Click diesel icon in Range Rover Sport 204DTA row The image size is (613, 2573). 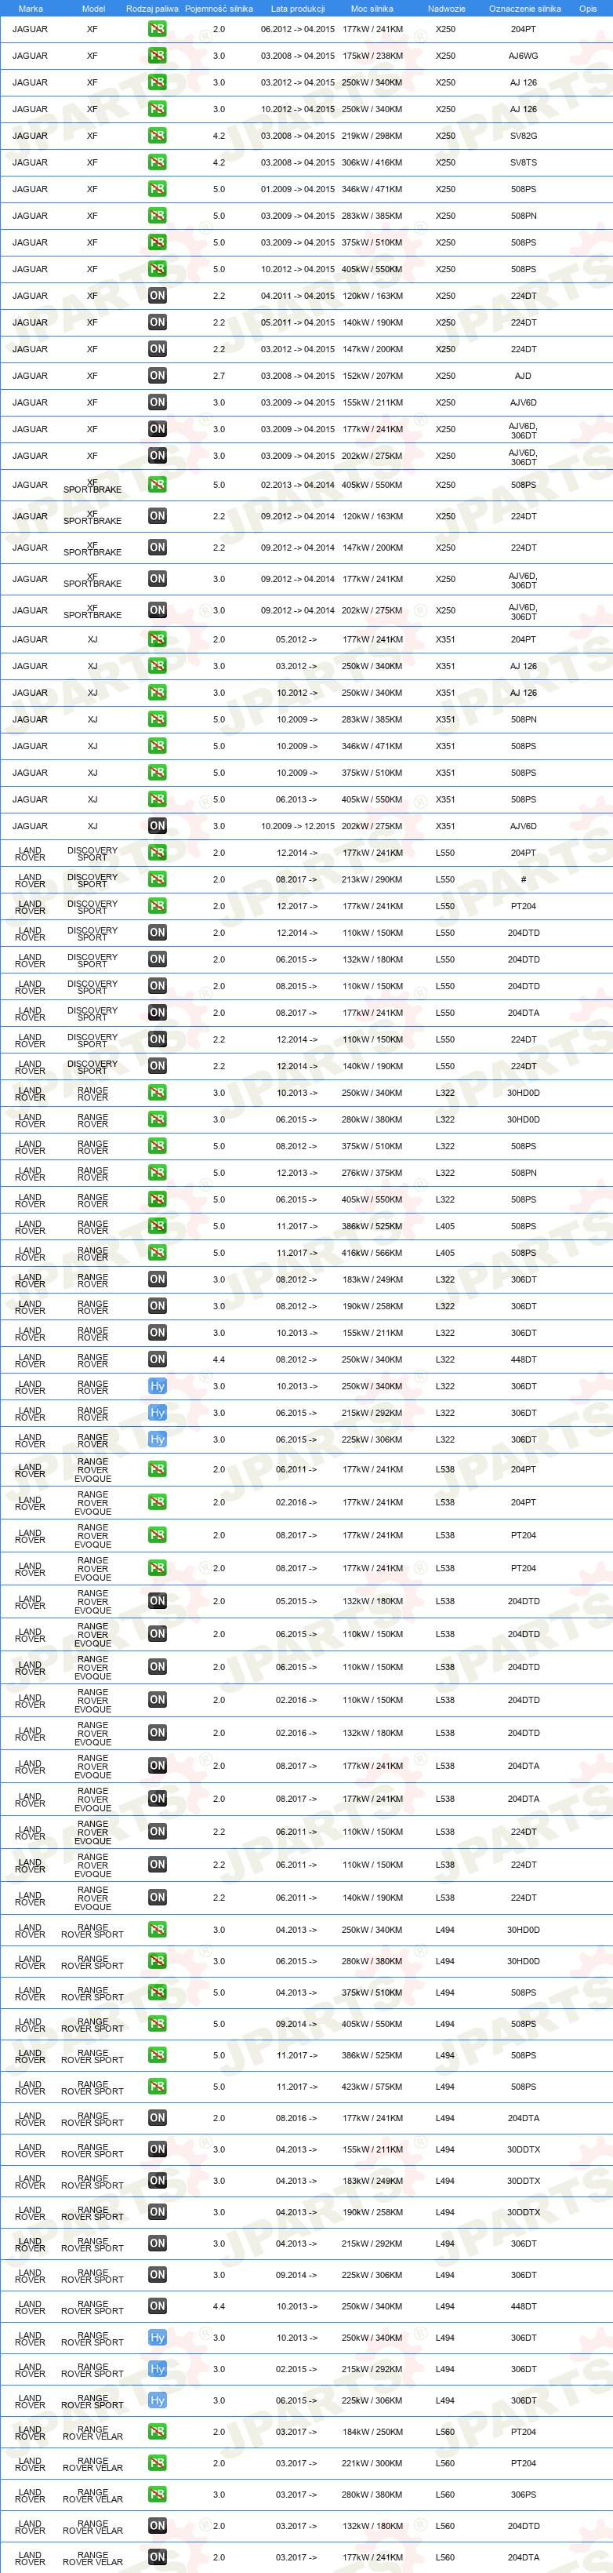[x=157, y=2117]
